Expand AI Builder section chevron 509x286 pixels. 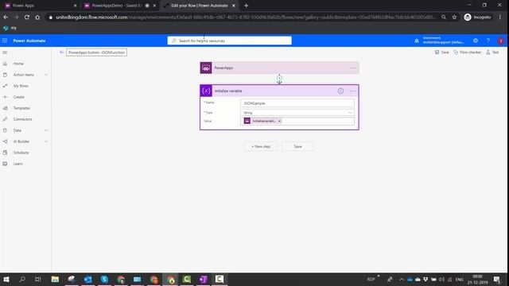pyautogui.click(x=46, y=141)
